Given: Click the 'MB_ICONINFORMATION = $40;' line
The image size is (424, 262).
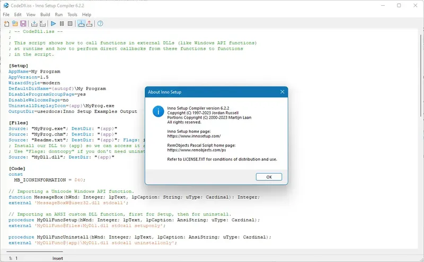Looking at the screenshot, I should pyautogui.click(x=49, y=180).
